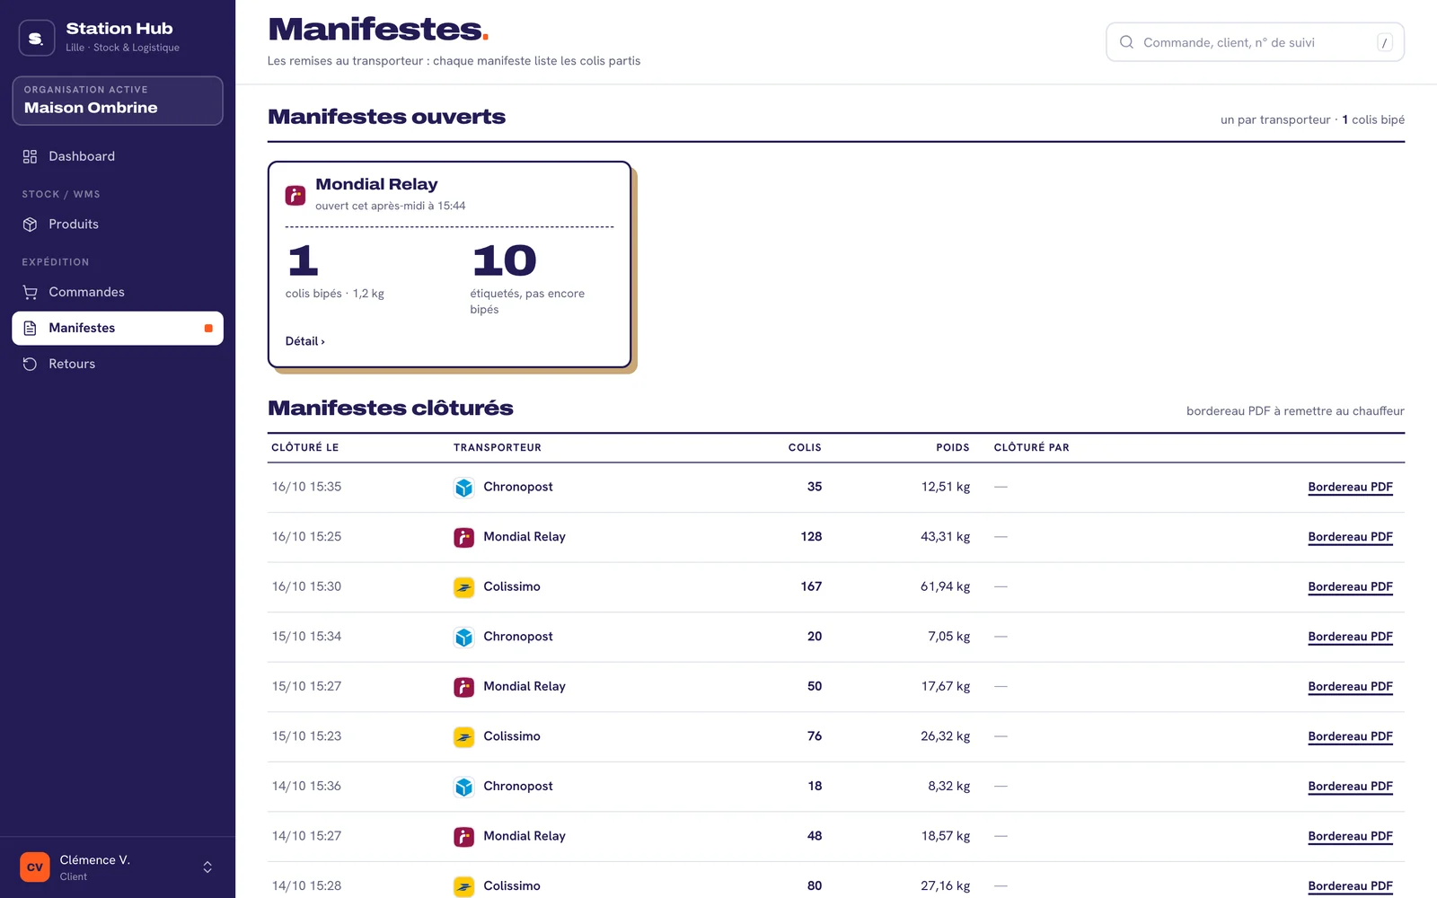Click the slash shortcut badge in search
The height and width of the screenshot is (898, 1437).
pos(1385,42)
